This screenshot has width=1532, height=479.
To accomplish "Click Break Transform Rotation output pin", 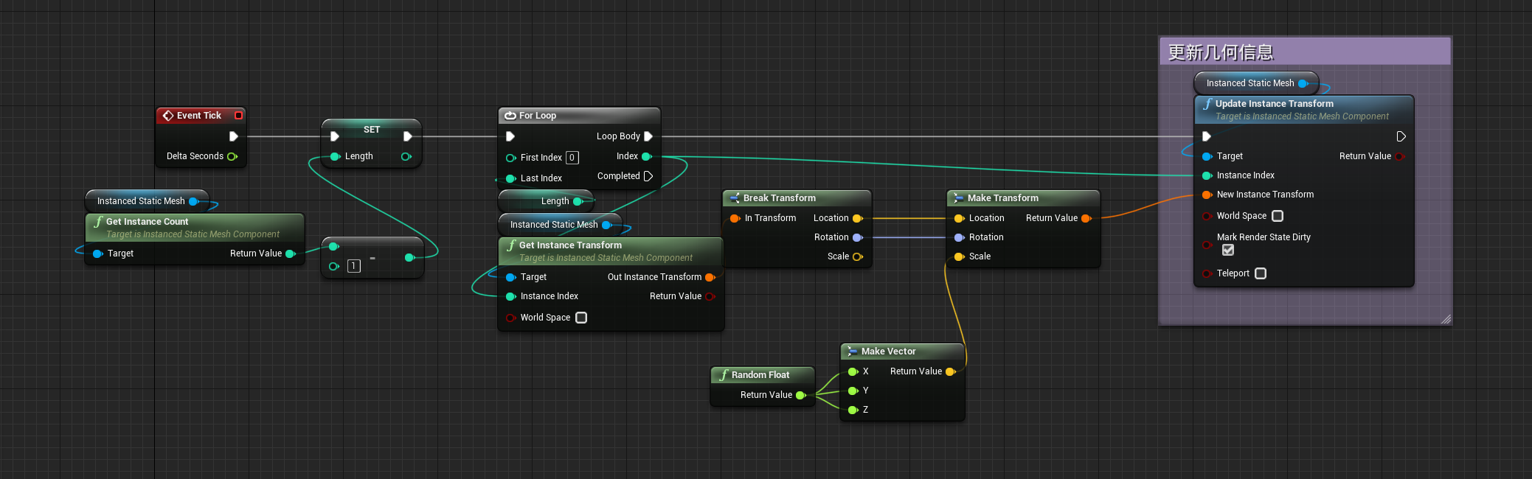I will point(857,237).
